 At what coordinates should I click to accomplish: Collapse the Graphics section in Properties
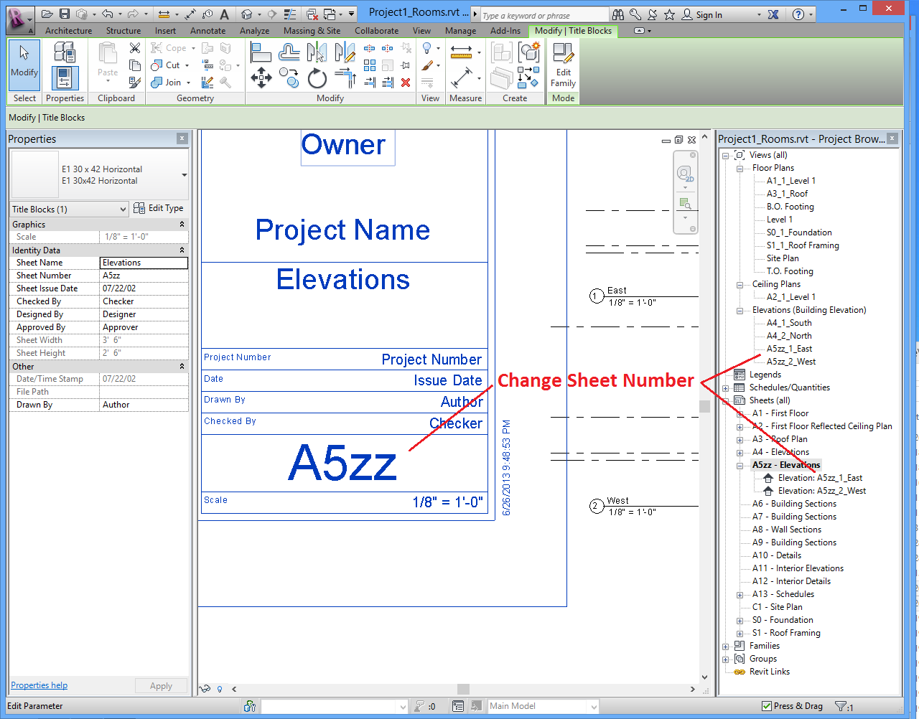point(182,225)
